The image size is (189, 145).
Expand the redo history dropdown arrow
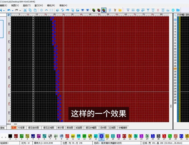coord(20,11)
